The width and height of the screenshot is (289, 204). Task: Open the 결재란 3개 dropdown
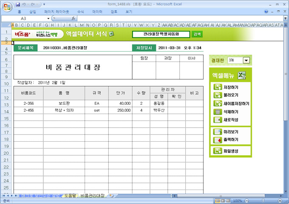246,60
